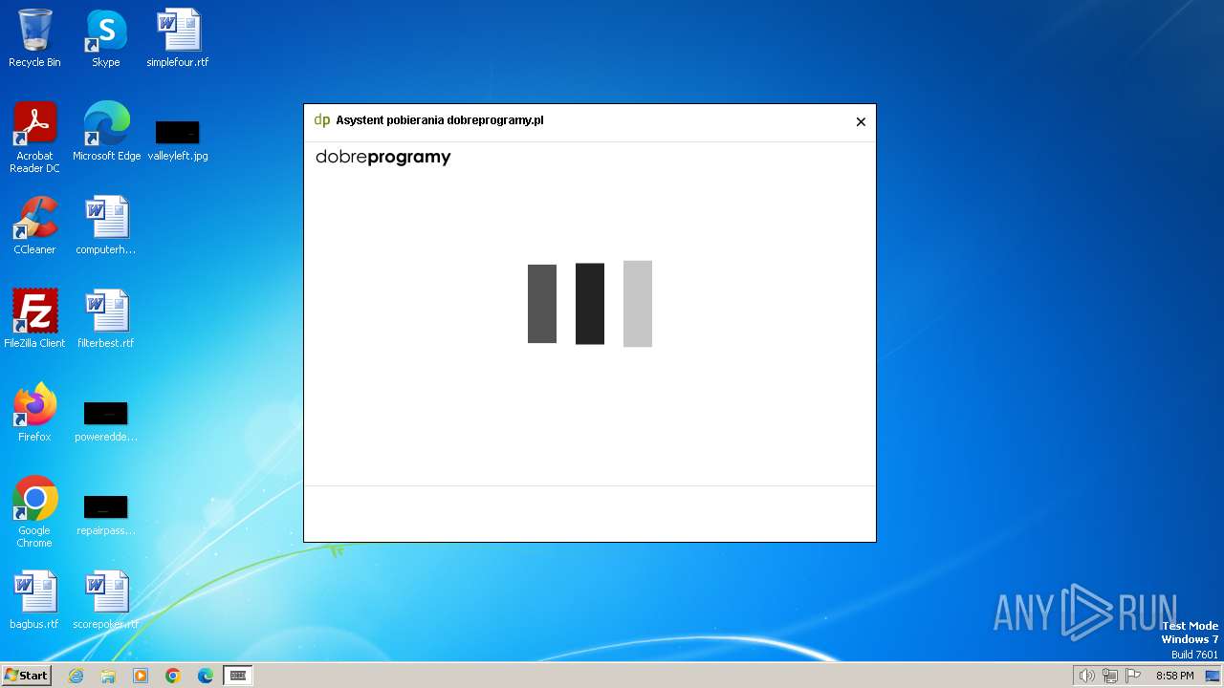
Task: Switch to the running app taskbar button
Action: [238, 676]
